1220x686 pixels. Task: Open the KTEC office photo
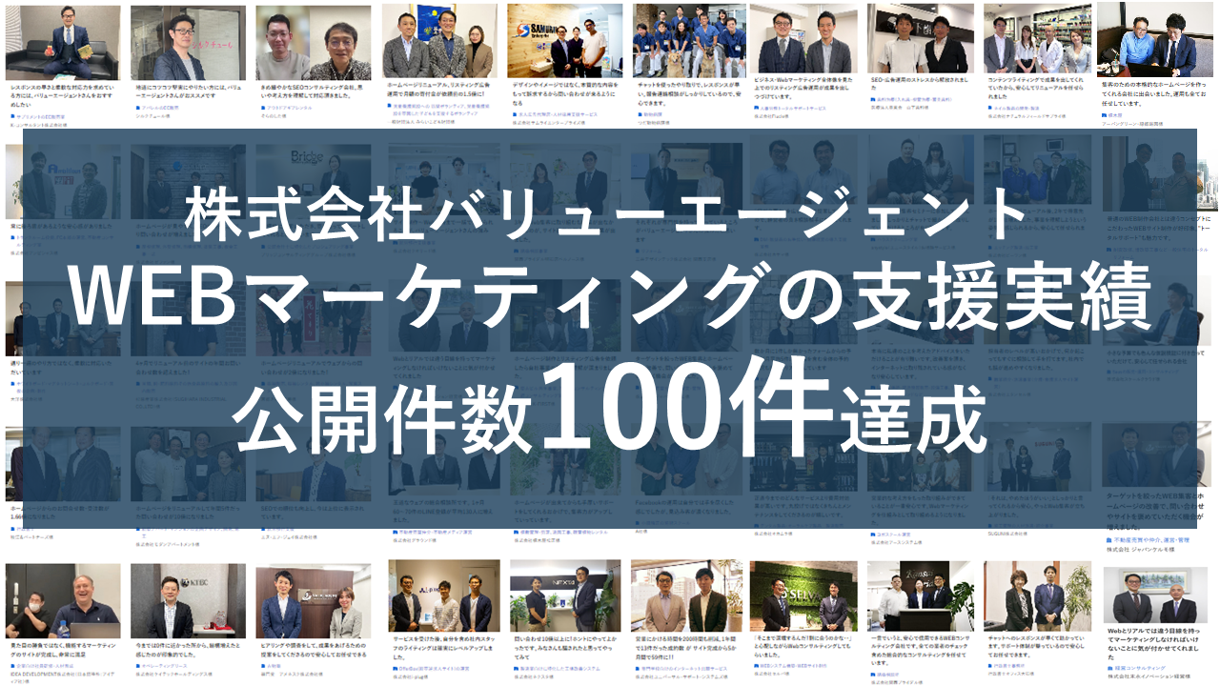[188, 600]
